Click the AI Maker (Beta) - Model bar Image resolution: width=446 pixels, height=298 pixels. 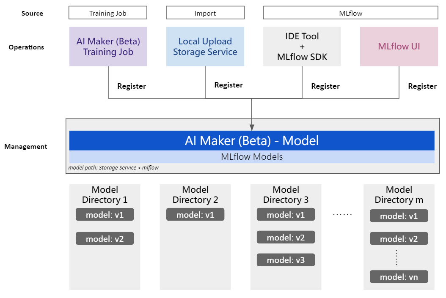click(252, 141)
